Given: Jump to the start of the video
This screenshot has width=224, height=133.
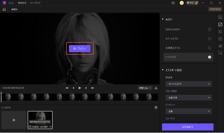Looking at the screenshot, I should (67, 88).
